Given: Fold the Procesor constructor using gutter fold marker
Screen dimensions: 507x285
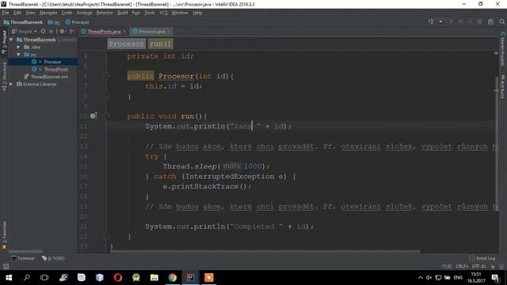Looking at the screenshot, I should point(106,76).
